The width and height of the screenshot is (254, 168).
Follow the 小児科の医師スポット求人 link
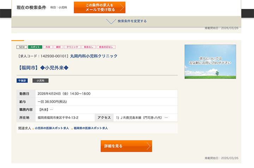point(52,128)
